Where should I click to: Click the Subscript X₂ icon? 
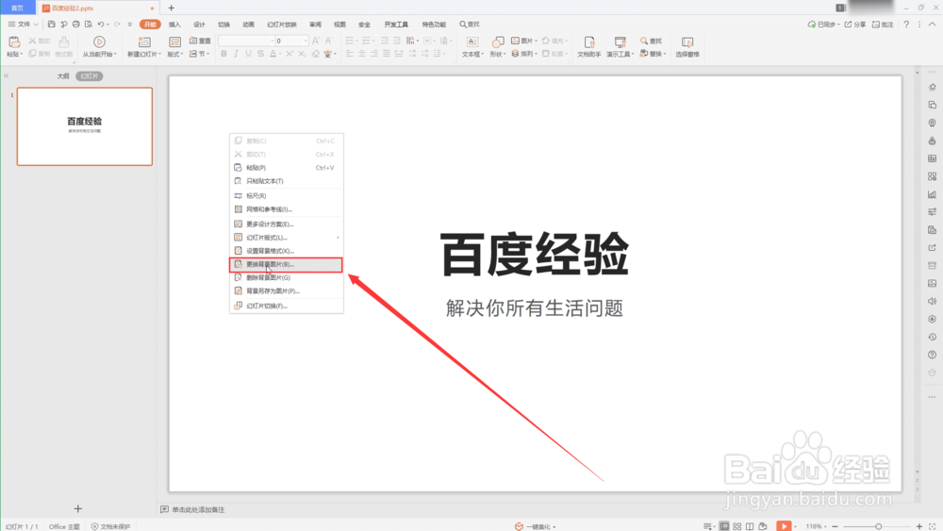tap(302, 54)
